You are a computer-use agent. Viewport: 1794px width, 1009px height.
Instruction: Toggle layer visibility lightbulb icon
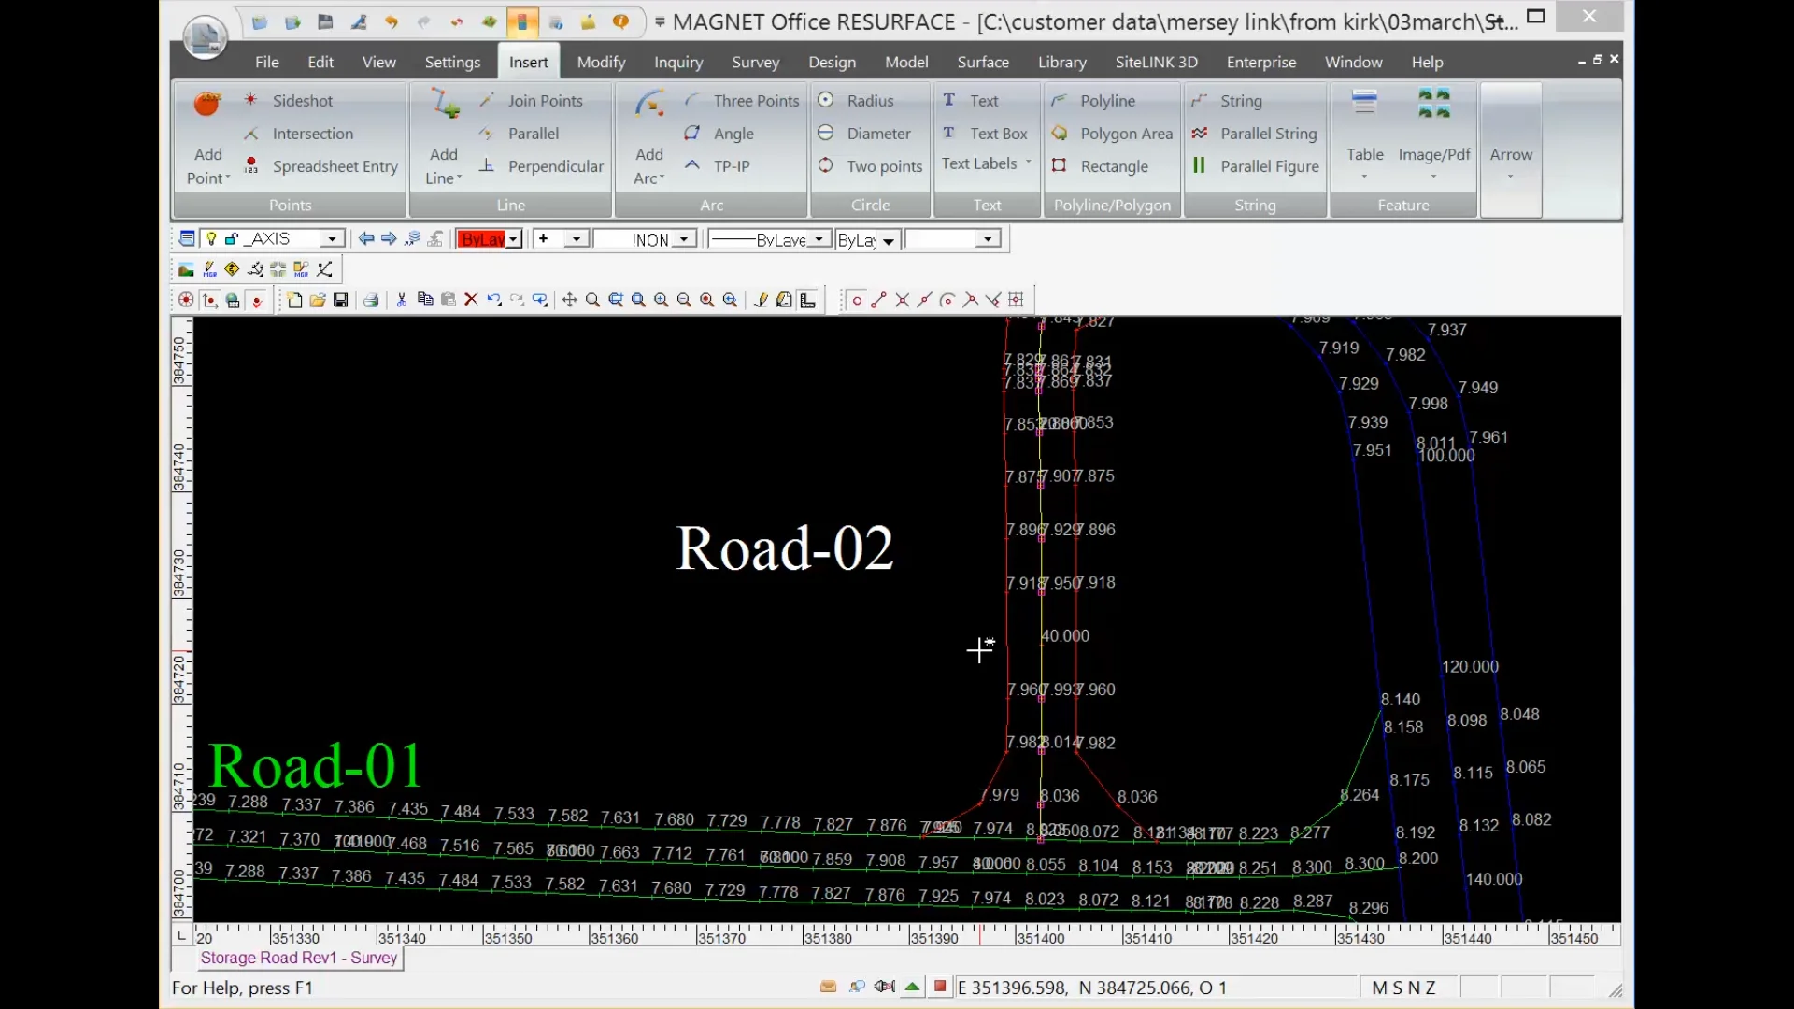point(212,239)
